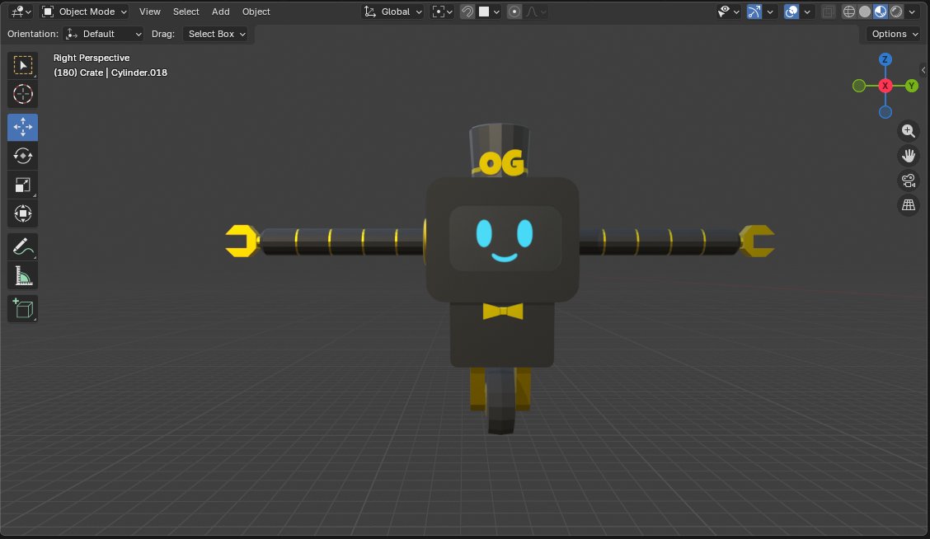
Task: Open the View menu
Action: click(x=150, y=12)
